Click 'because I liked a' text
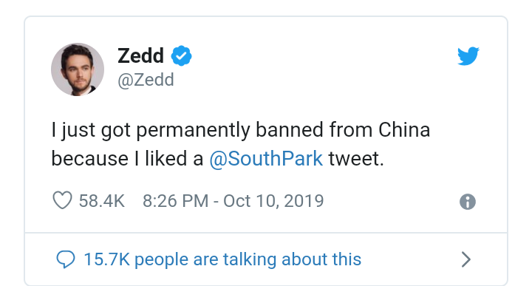532x286 pixels. pyautogui.click(x=127, y=159)
